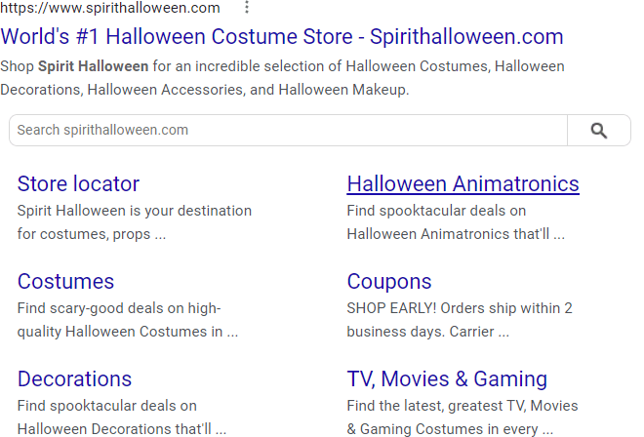This screenshot has width=644, height=437.
Task: Go to the Halloween Animatronics sitelink
Action: click(463, 184)
